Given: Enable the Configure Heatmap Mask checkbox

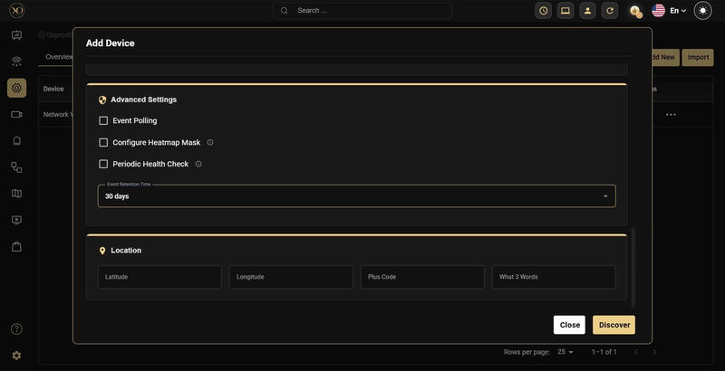Looking at the screenshot, I should click(103, 143).
